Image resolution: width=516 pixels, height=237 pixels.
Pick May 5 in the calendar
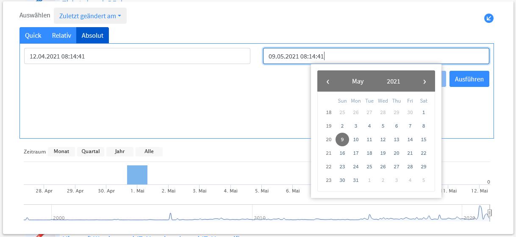coord(383,126)
